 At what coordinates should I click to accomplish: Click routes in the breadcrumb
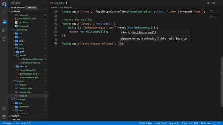tap(54, 8)
